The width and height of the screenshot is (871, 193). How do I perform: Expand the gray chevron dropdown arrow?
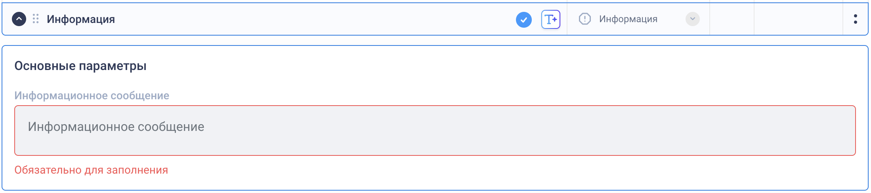coord(692,19)
